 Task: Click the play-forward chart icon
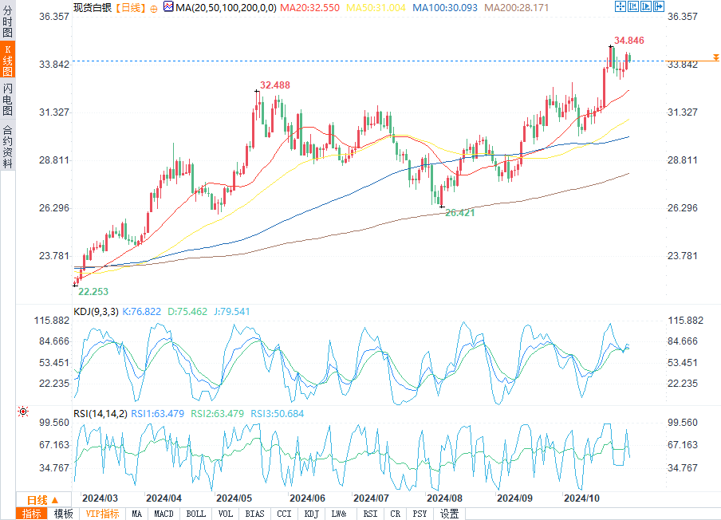(x=647, y=6)
